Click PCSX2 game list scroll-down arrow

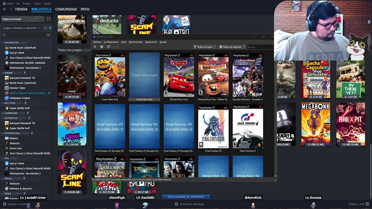(x=275, y=176)
